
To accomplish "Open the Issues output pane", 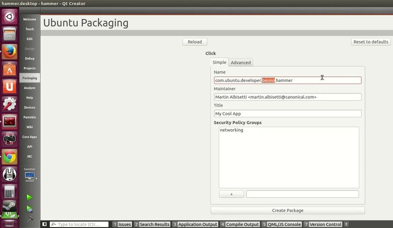I will tap(122, 224).
